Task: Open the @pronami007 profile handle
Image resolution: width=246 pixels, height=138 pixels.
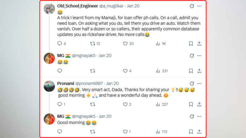Action: pos(89,84)
